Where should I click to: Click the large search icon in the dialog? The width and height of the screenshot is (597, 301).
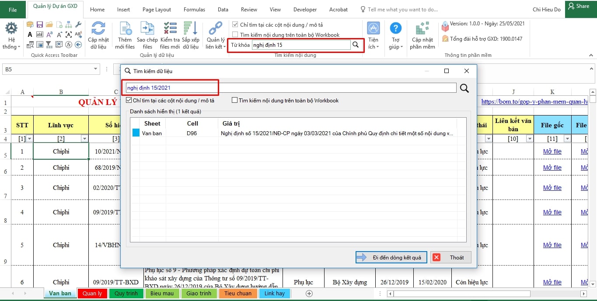[464, 88]
